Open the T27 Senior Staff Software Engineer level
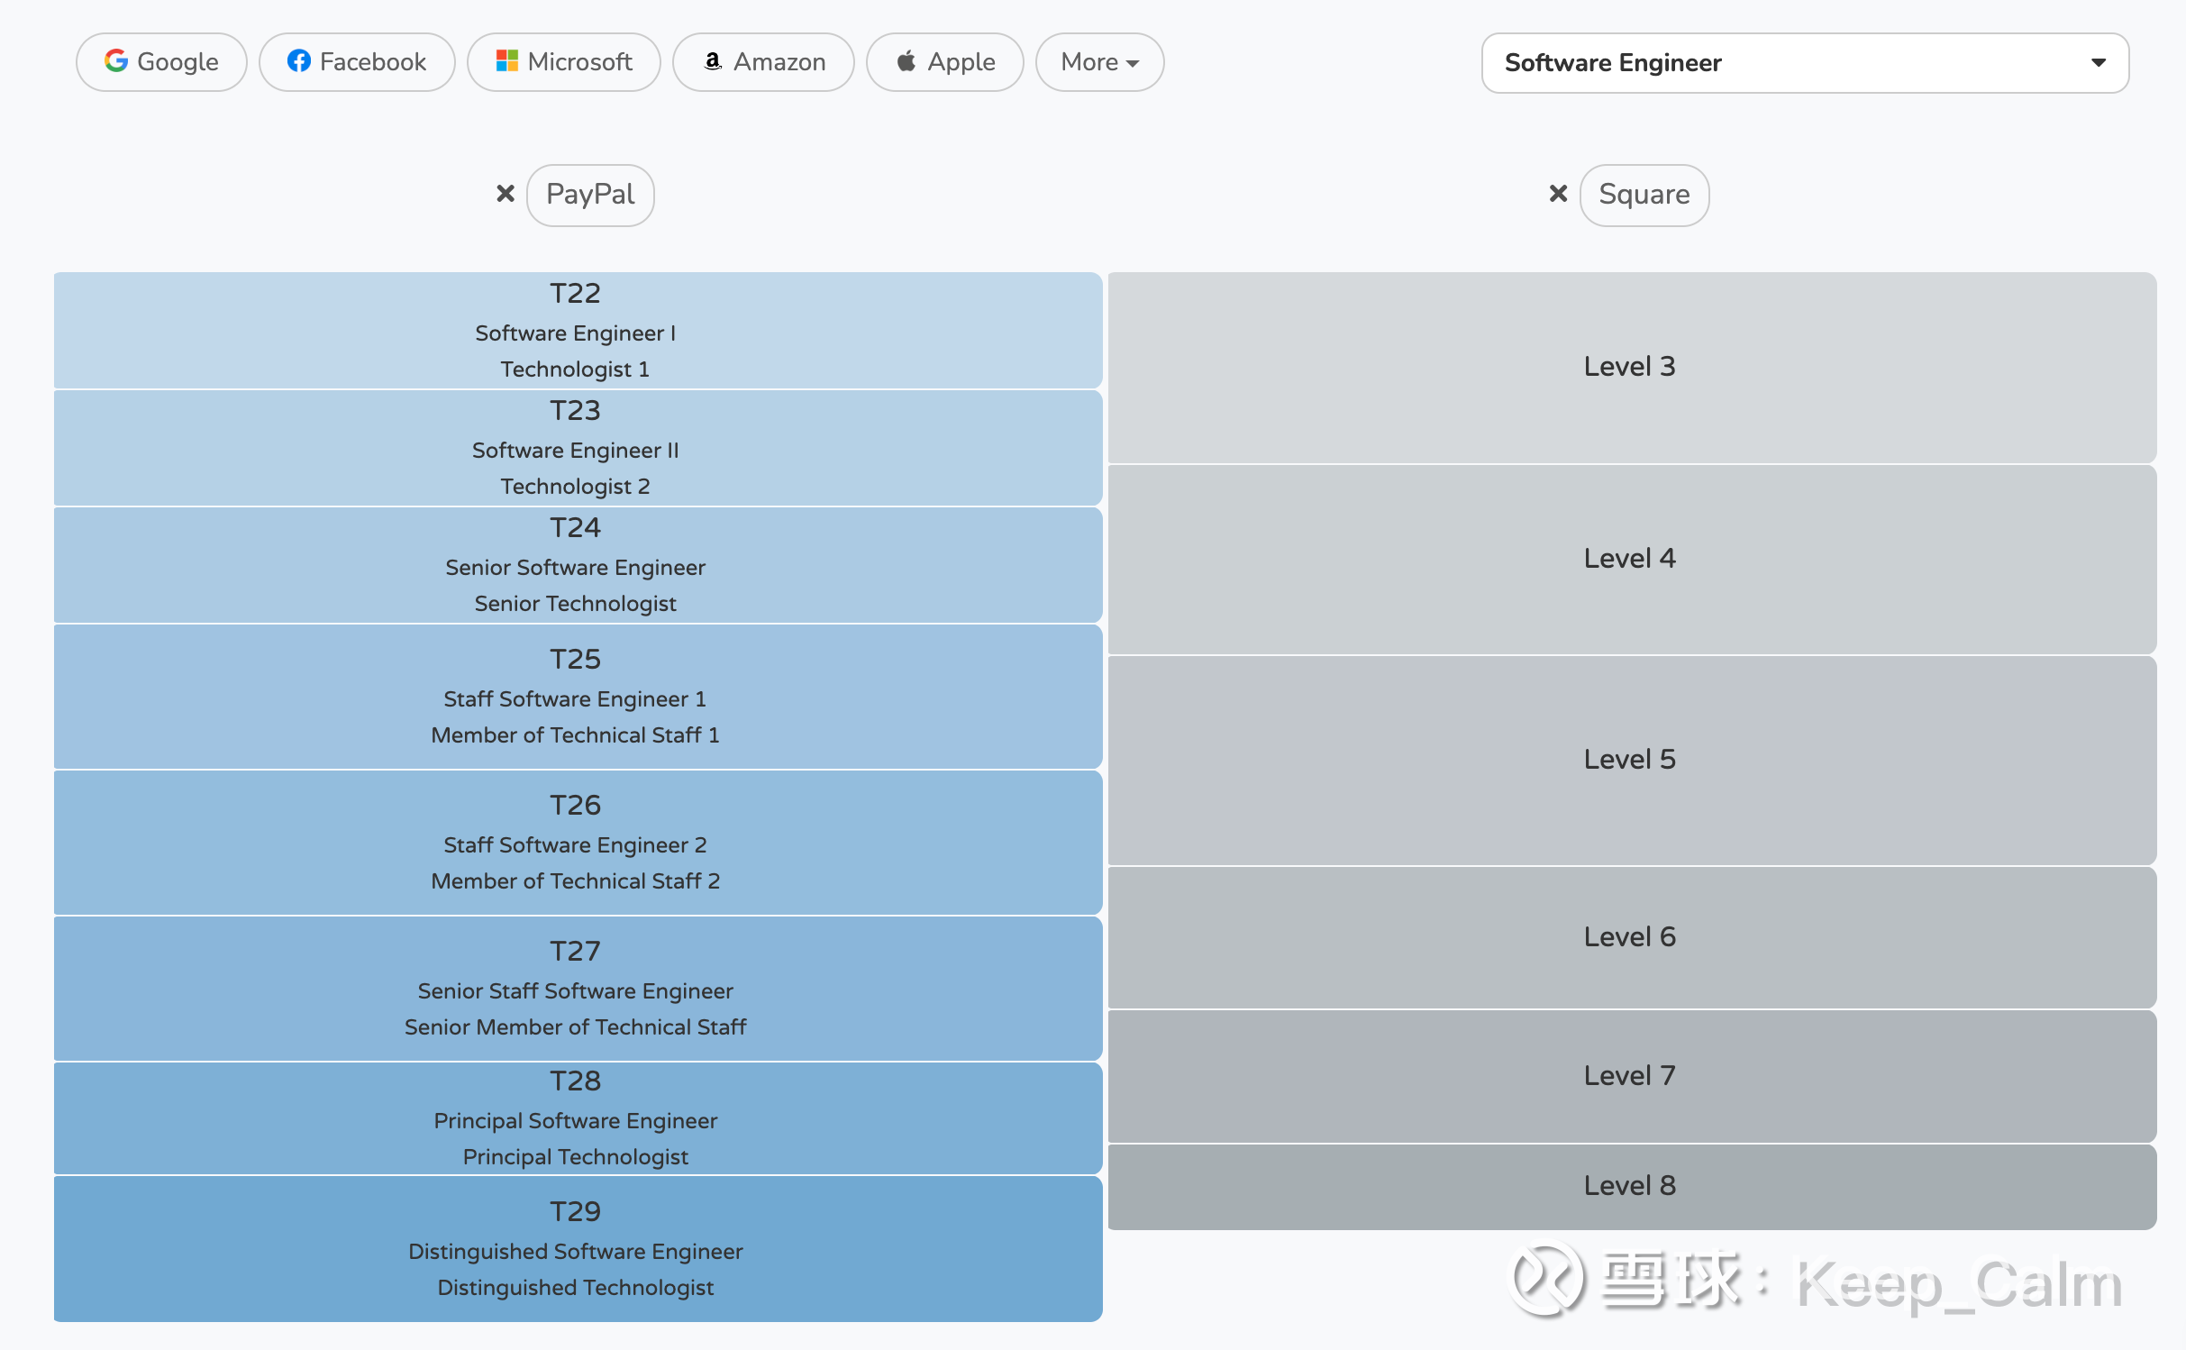Screen dimensions: 2186x1350 (577, 989)
